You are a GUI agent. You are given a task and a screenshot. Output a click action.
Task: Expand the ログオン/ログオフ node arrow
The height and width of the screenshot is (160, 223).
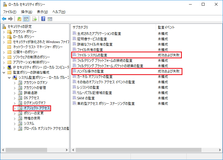pyautogui.click(x=14, y=103)
